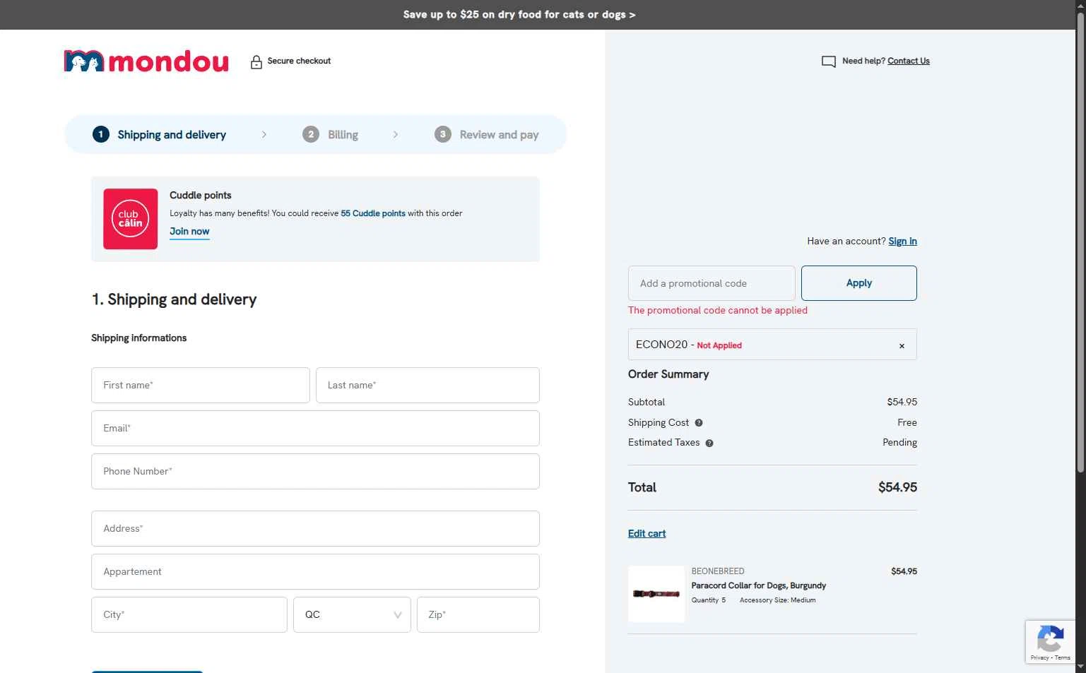Click the Shipping Cost 'Free' value
Image resolution: width=1086 pixels, height=673 pixels.
point(907,423)
